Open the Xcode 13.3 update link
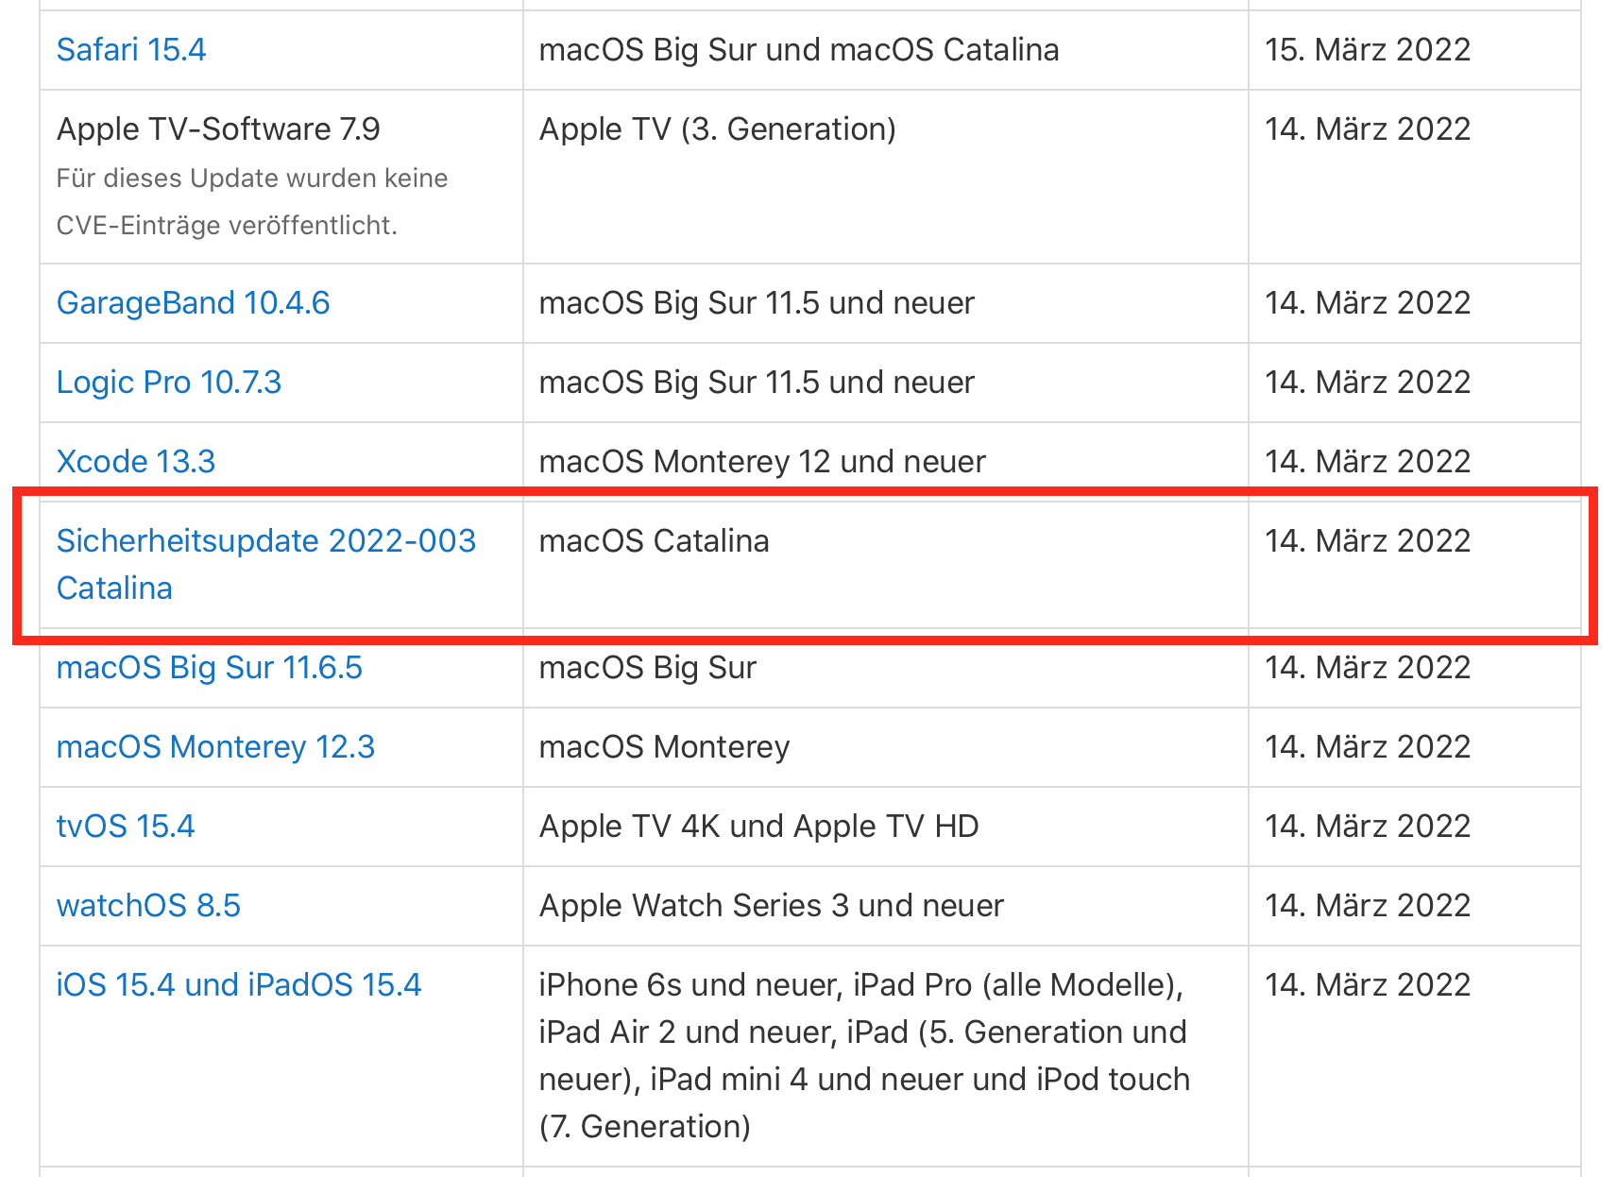 coord(136,462)
